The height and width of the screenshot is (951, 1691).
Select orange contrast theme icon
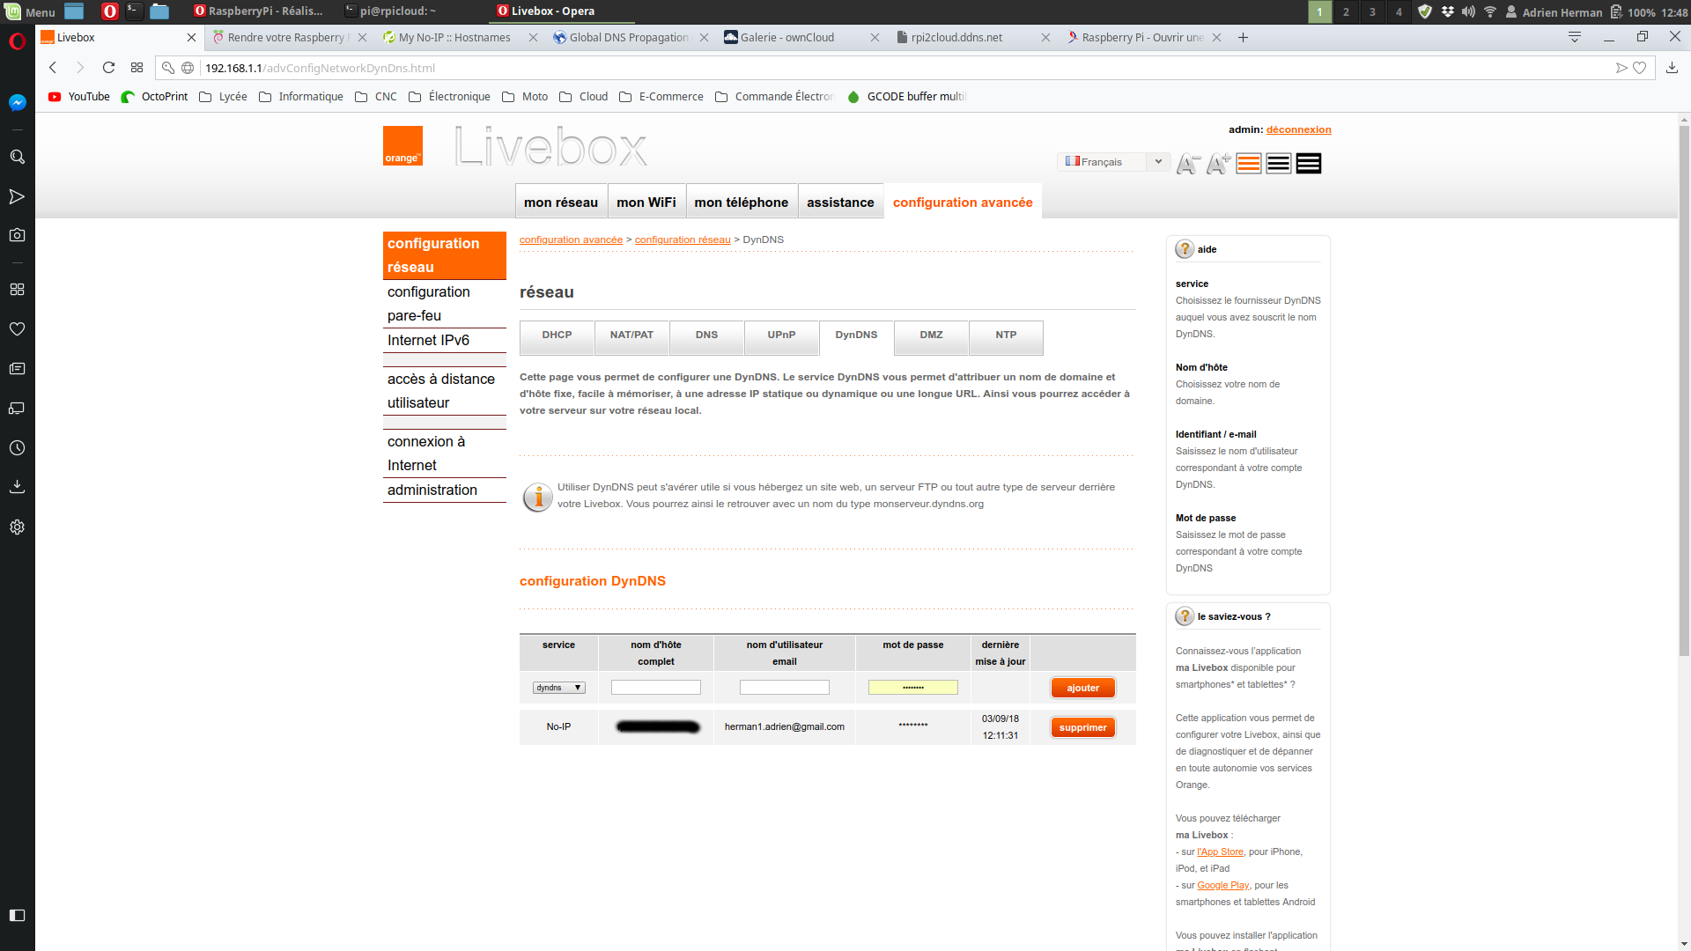1248,164
